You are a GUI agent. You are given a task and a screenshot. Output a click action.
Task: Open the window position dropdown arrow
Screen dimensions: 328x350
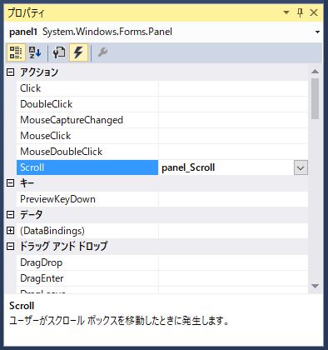[286, 12]
